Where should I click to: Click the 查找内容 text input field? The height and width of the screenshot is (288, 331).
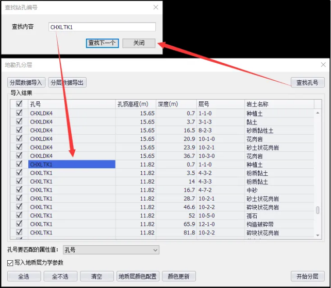coord(102,27)
